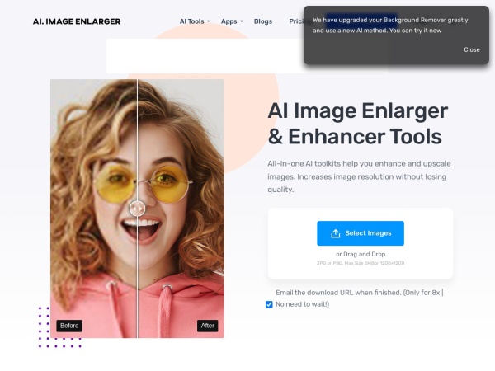Screen dimensions: 495x371
Task: Expand the AI Tools dropdown arrow
Action: 209,21
